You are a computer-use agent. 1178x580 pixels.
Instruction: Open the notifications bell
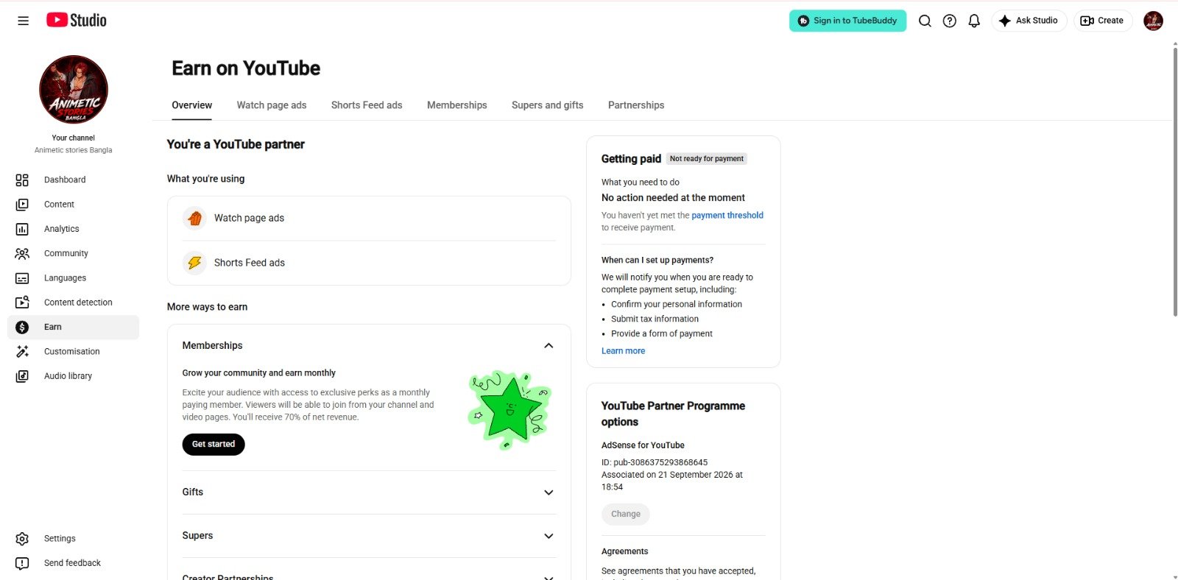click(x=974, y=21)
